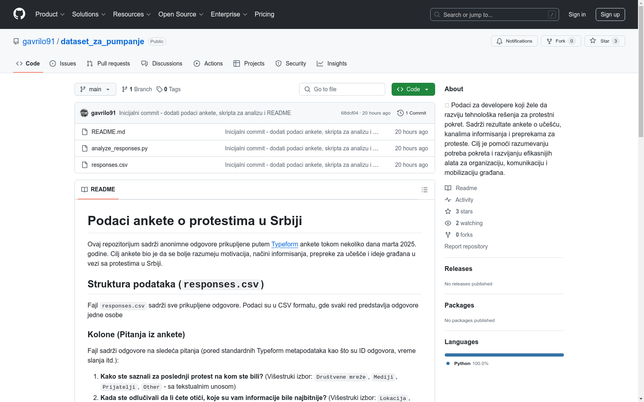Click the file icon beside README.md
644x402 pixels.
click(85, 132)
